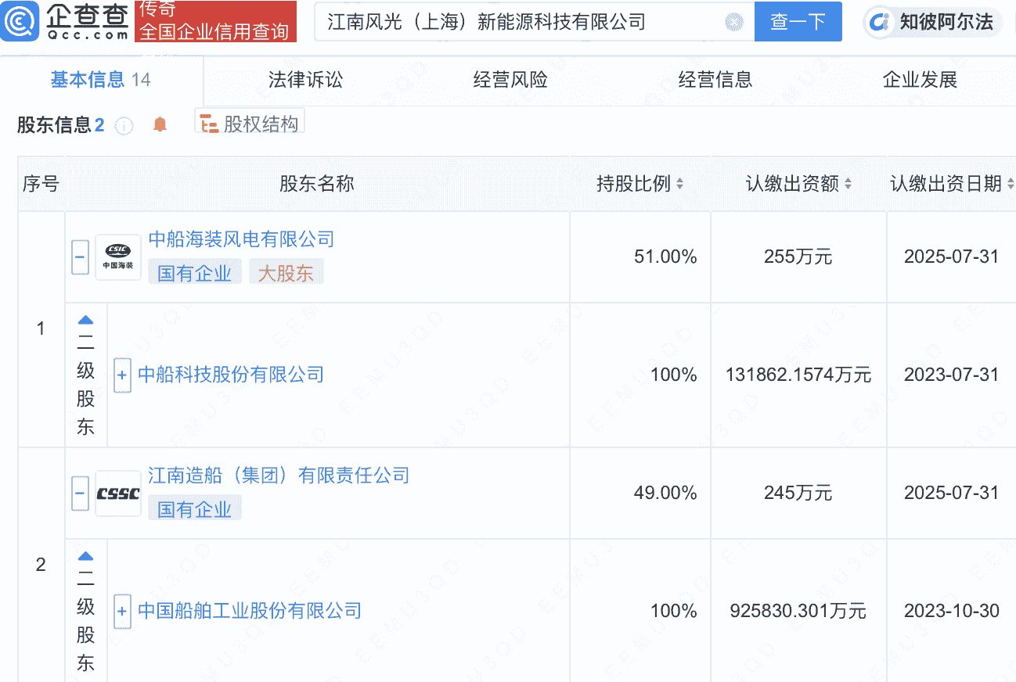Sort table by 认缴出资日期 column
Viewport: 1016px width, 682px height.
point(1010,185)
